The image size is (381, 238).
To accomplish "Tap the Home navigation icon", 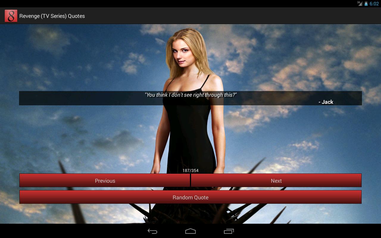I will (190, 231).
